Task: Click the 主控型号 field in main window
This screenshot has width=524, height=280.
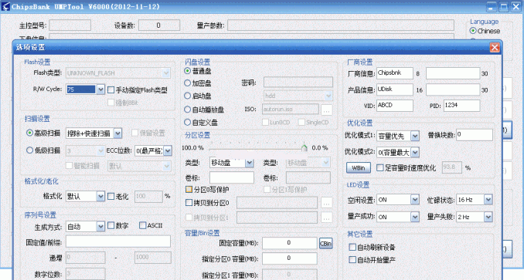Action: 70,25
